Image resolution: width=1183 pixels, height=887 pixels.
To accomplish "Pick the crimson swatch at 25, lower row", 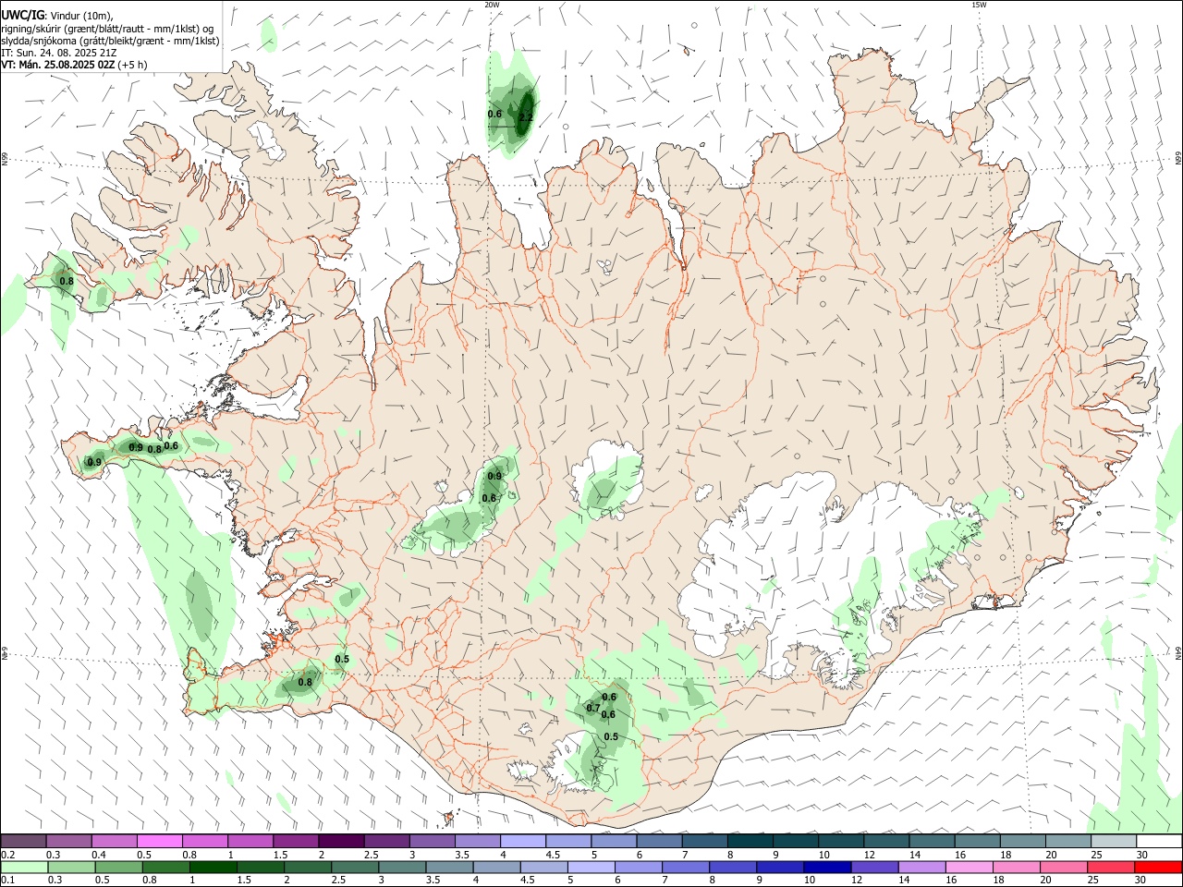I will coord(1111,868).
